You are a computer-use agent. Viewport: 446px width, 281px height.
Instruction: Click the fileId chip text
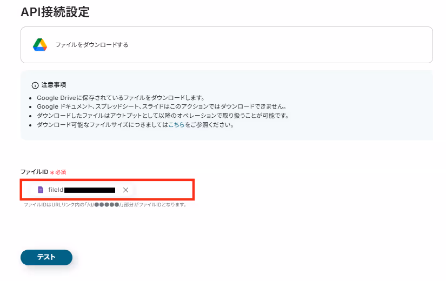(56, 190)
